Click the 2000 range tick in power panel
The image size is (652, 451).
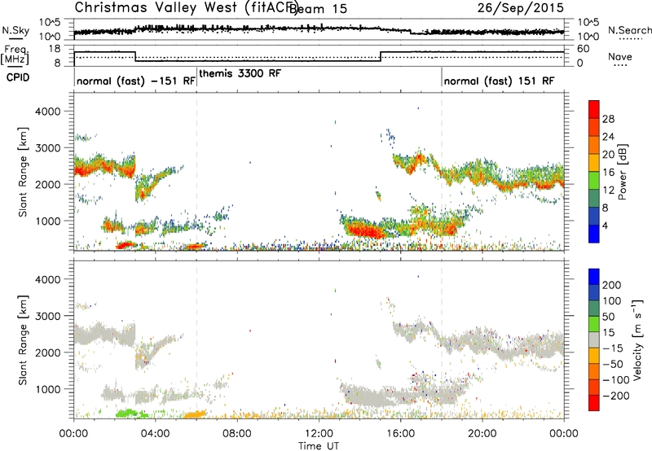pos(47,184)
